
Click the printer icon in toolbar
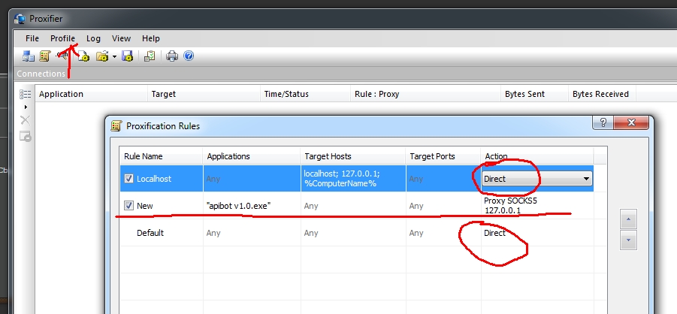pyautogui.click(x=172, y=56)
